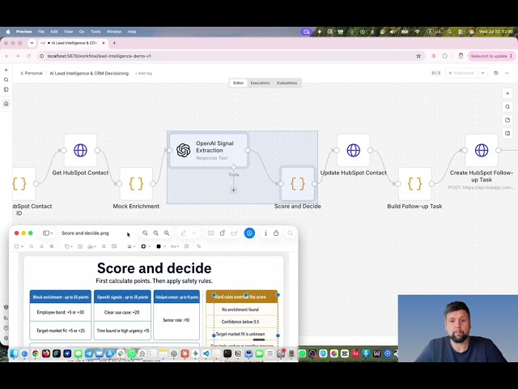Open the Window menu in menu bar
The image size is (518, 389).
coord(114,32)
